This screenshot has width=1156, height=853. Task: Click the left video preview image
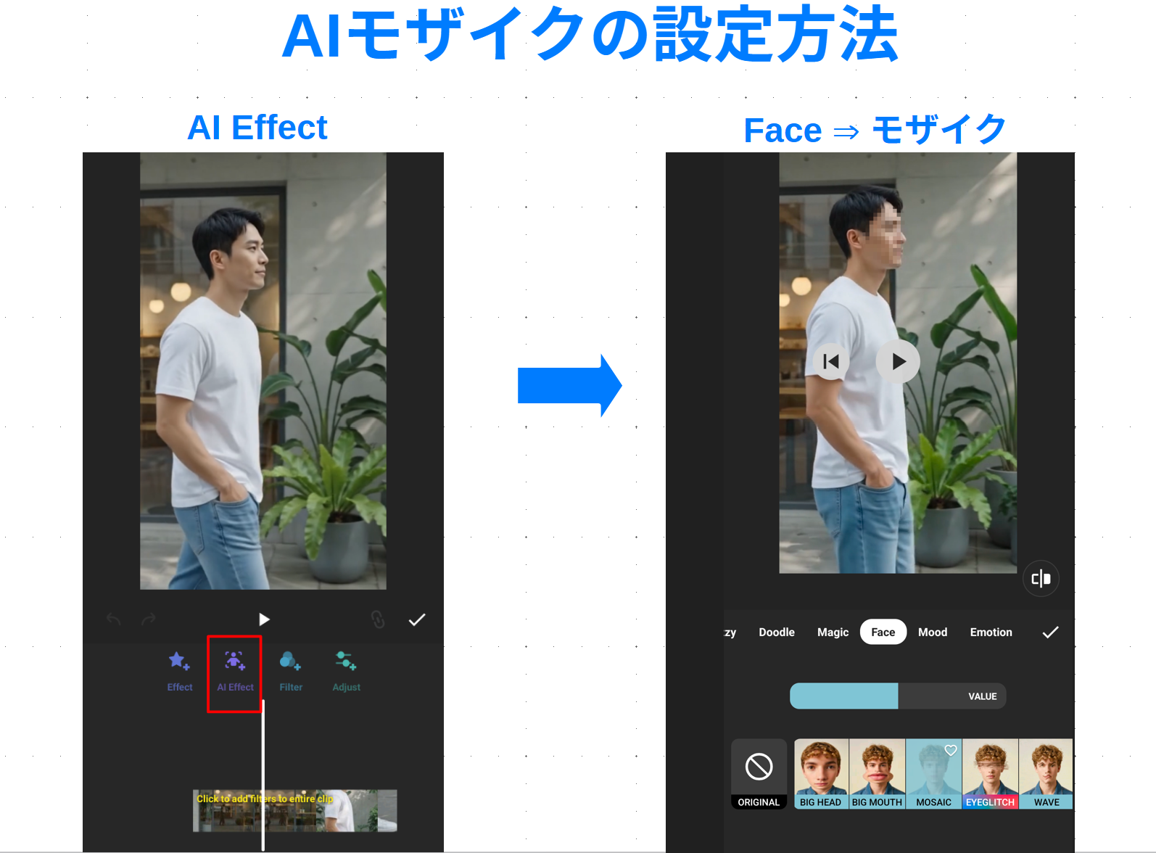point(263,371)
